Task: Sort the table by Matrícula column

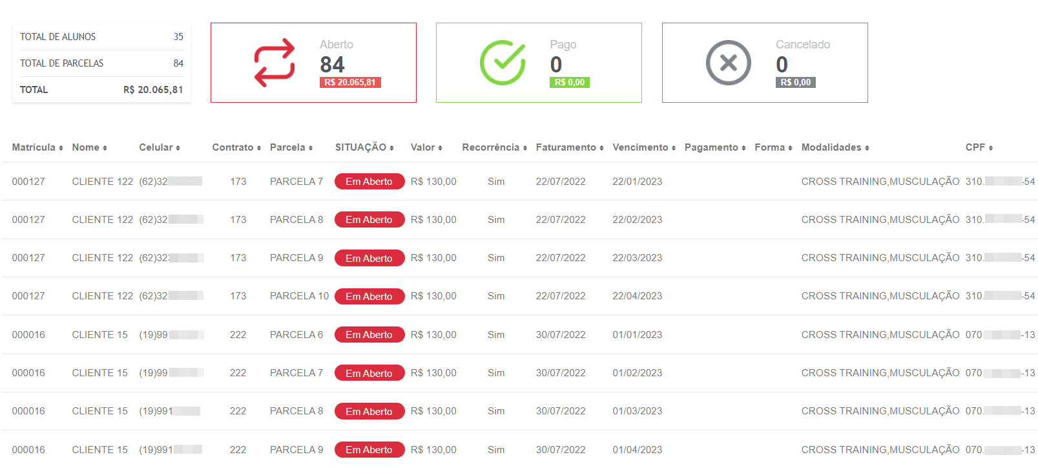Action: click(37, 147)
